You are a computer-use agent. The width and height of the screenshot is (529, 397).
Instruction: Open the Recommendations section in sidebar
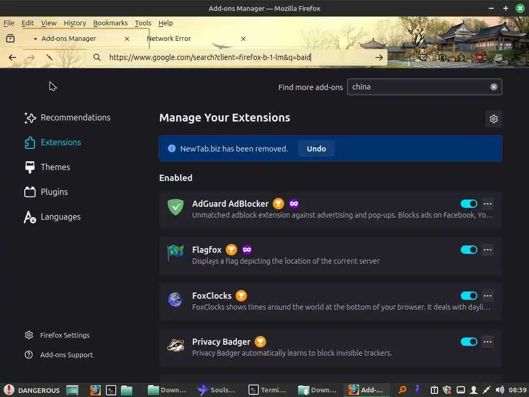[67, 117]
